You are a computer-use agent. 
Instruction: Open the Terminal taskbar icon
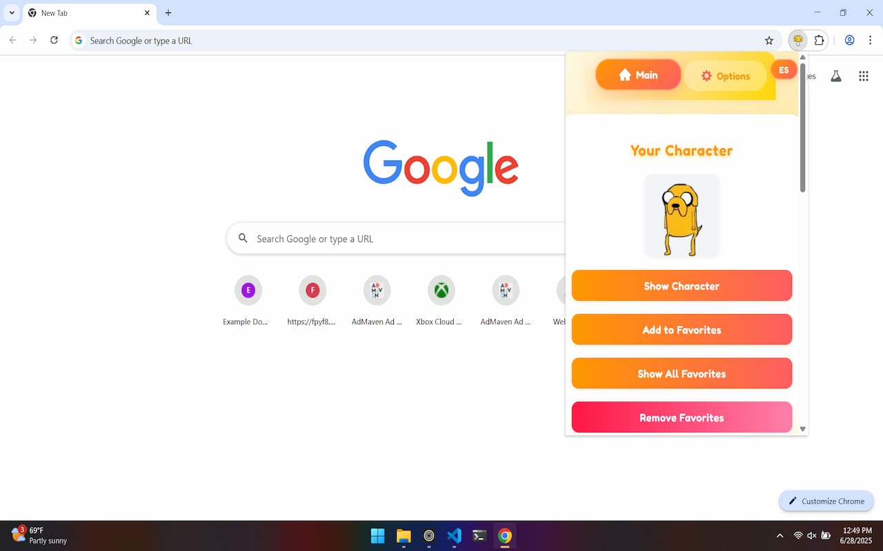(x=479, y=536)
